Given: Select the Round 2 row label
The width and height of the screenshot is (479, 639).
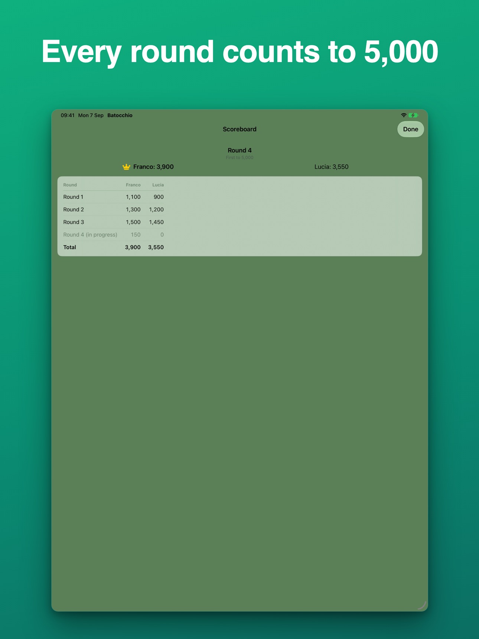Looking at the screenshot, I should point(74,210).
